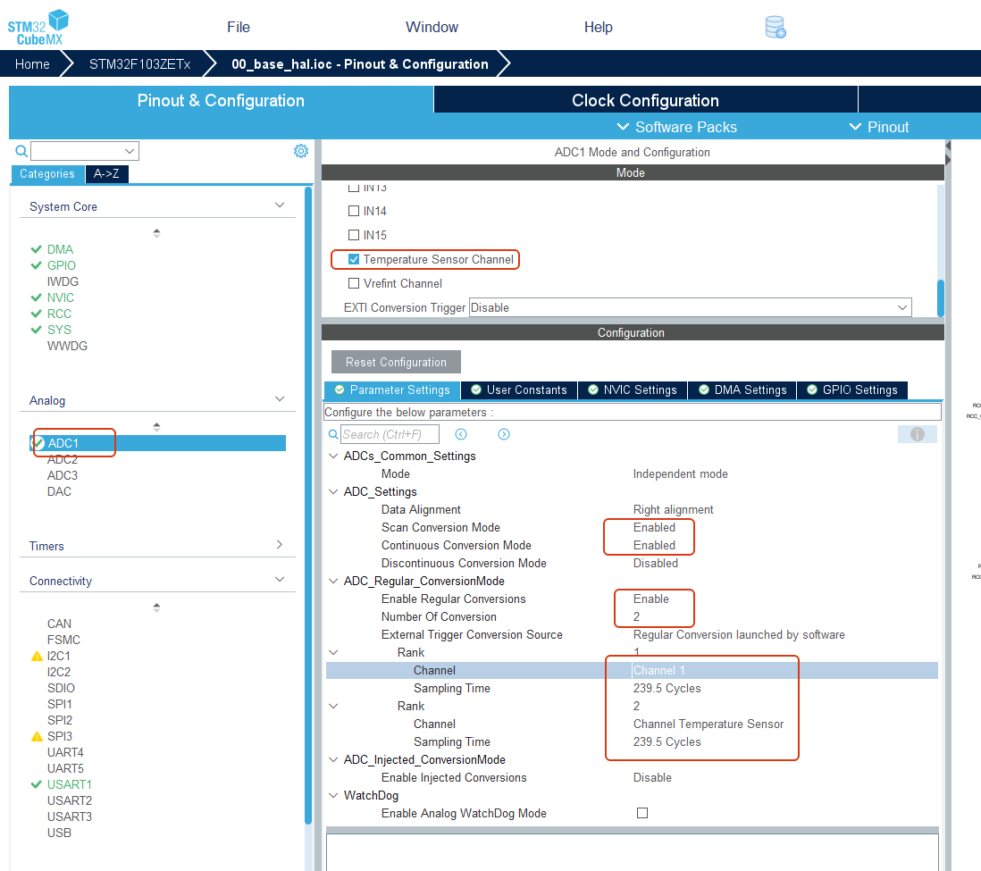Open the User Constants tab
Viewport: 981px width, 871px height.
[x=519, y=389]
